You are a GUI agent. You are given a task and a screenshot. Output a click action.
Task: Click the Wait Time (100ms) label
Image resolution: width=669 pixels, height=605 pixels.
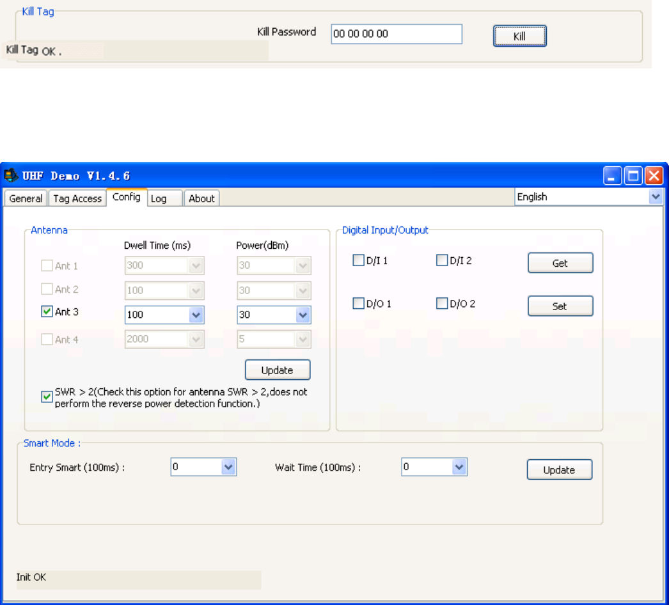(x=318, y=467)
